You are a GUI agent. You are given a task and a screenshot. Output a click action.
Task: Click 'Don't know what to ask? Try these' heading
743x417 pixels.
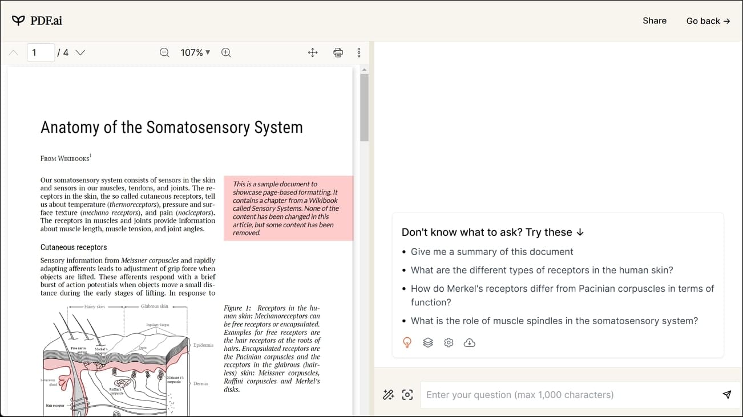pyautogui.click(x=492, y=232)
